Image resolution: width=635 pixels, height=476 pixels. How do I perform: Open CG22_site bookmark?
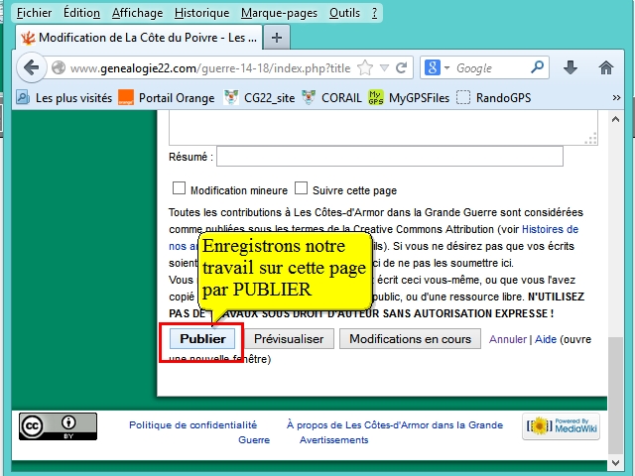pos(259,98)
